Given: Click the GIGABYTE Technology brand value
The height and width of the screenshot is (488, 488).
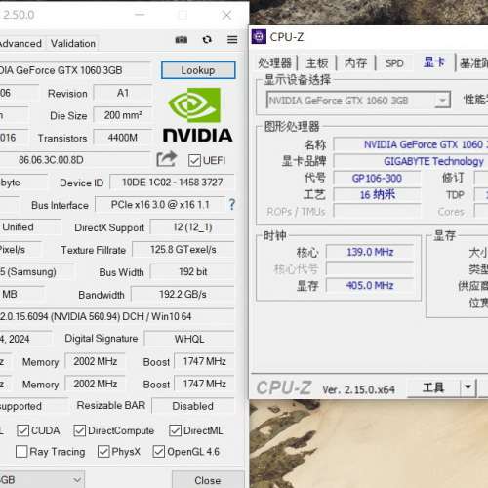Looking at the screenshot, I should pyautogui.click(x=411, y=161).
